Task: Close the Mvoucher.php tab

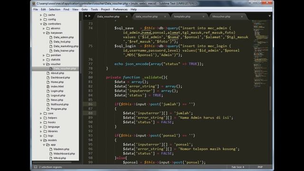Action: (x=242, y=17)
